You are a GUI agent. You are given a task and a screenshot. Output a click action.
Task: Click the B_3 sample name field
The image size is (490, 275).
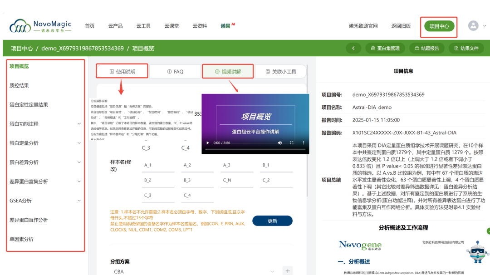pos(197,181)
